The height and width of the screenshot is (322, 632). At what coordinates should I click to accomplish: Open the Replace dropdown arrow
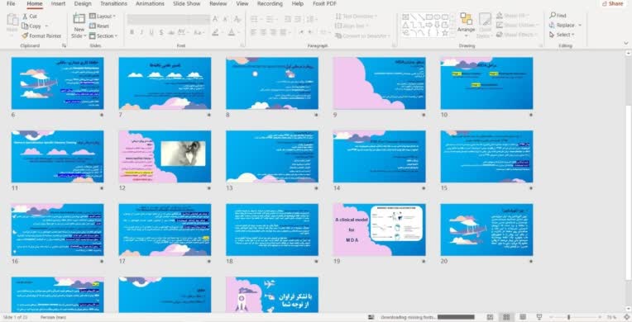click(x=580, y=25)
